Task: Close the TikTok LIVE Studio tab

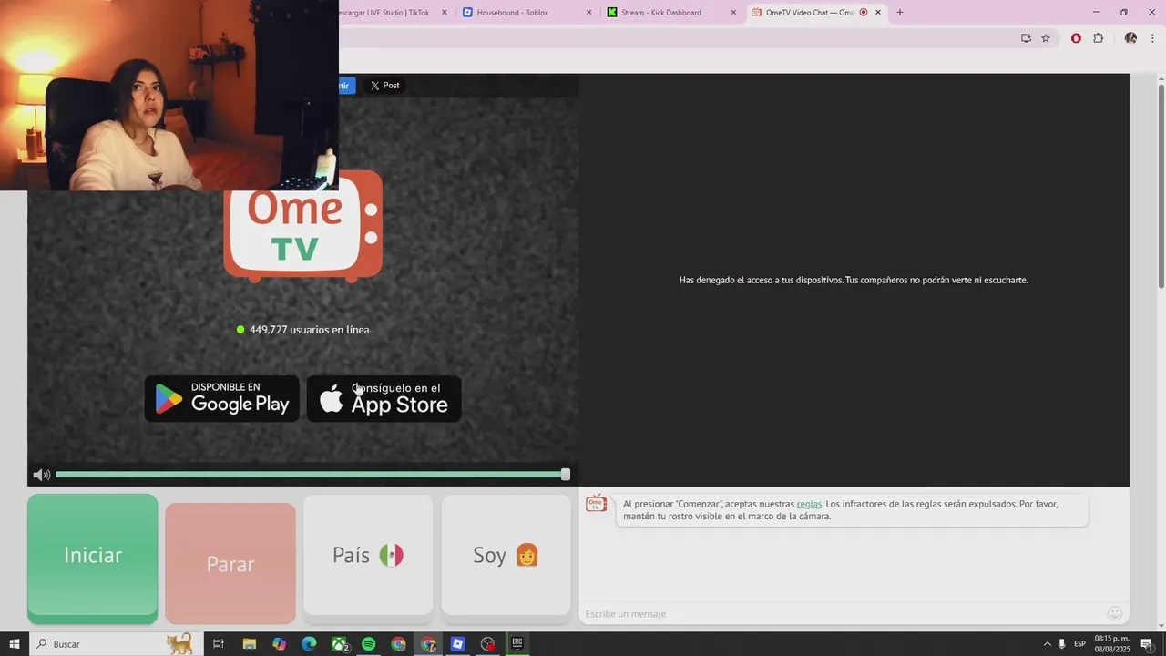Action: 445,13
